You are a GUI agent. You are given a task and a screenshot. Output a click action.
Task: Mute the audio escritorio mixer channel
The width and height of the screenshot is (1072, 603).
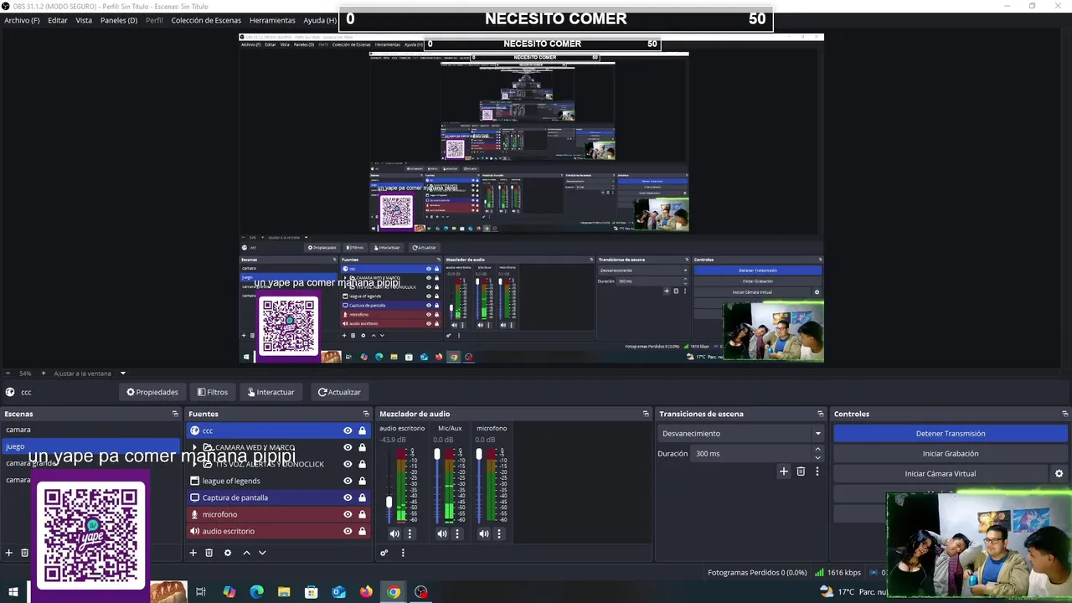tap(394, 533)
